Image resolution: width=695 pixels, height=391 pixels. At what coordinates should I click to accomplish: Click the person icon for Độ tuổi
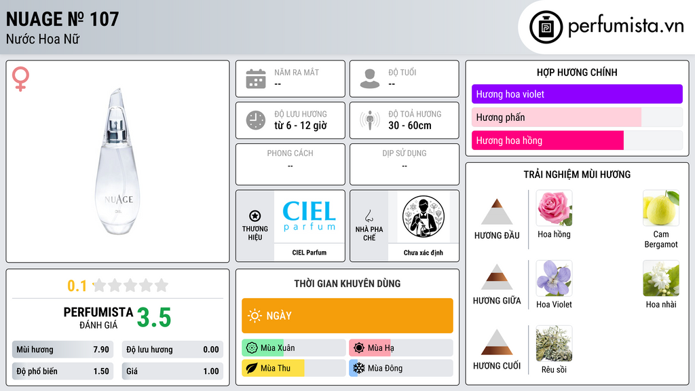[370, 79]
